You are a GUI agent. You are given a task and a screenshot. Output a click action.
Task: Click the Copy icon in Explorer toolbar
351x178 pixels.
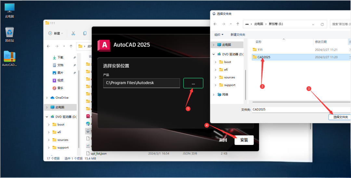(x=84, y=33)
